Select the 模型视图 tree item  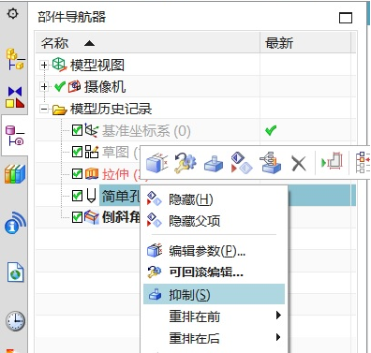97,65
